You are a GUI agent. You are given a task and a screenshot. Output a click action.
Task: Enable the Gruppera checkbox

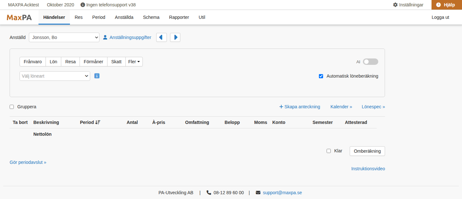coord(12,107)
